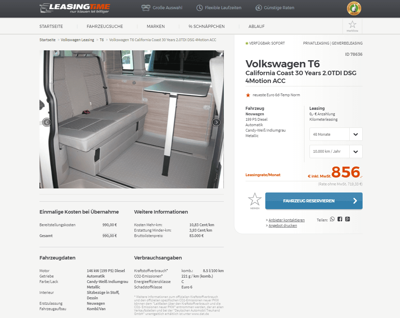Click the eKomi seal badge
This screenshot has width=400, height=318.
354,8
